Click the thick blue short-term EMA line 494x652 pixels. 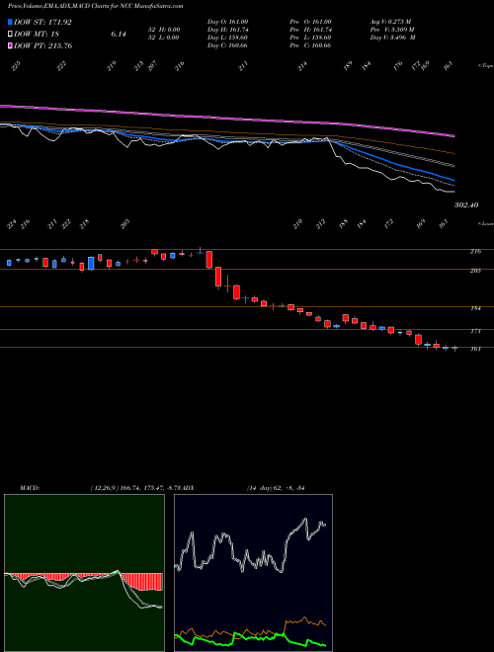(393, 162)
